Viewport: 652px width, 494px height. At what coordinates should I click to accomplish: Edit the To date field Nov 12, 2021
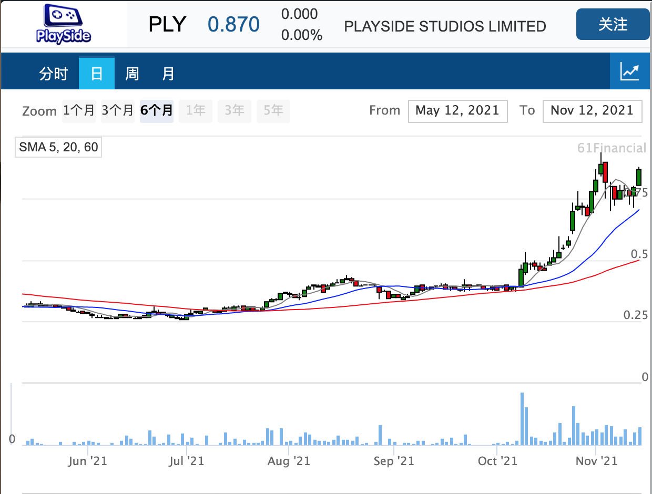[592, 111]
